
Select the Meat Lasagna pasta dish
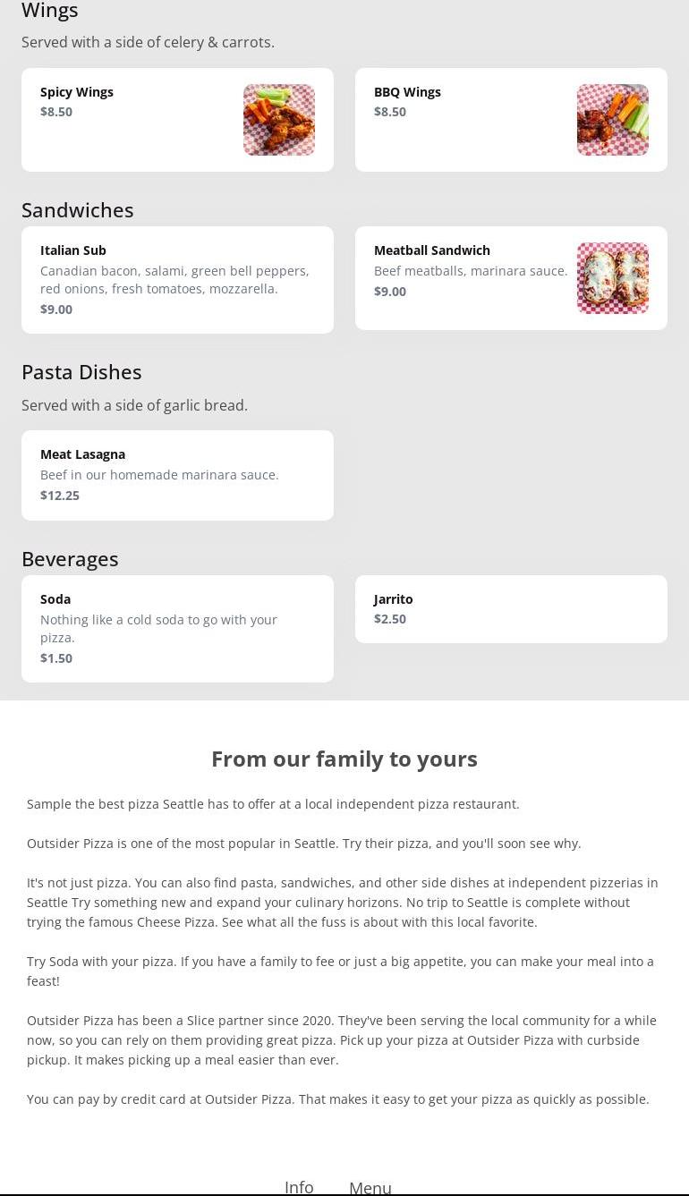177,475
